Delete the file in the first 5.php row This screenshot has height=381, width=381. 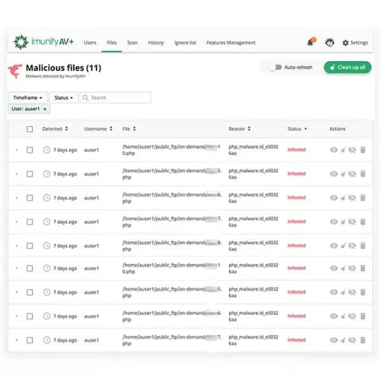pos(363,174)
